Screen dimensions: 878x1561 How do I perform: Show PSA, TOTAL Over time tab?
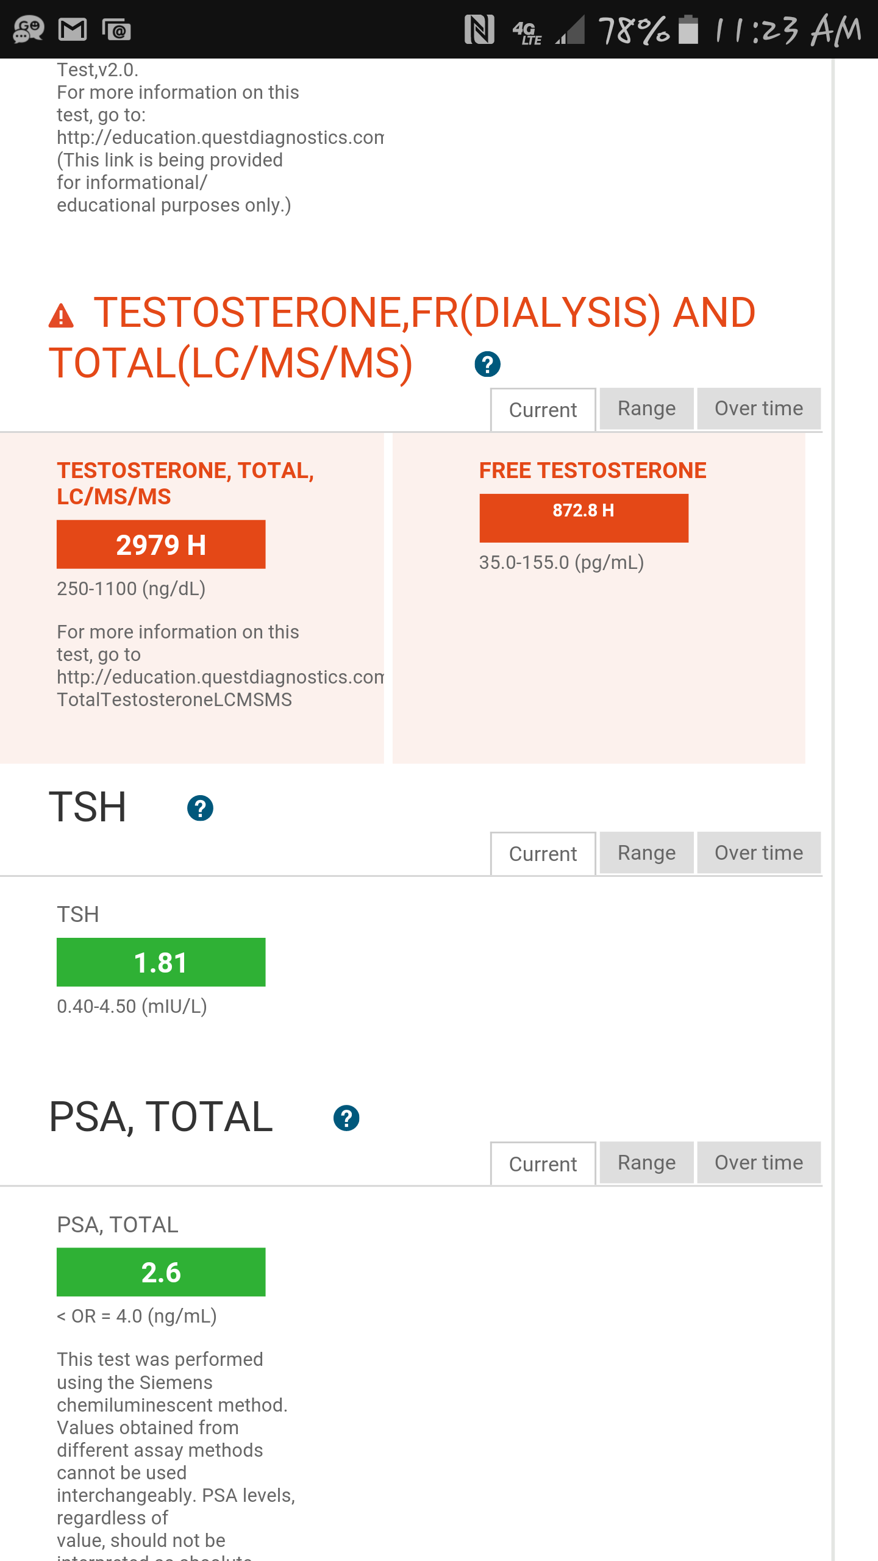point(758,1162)
